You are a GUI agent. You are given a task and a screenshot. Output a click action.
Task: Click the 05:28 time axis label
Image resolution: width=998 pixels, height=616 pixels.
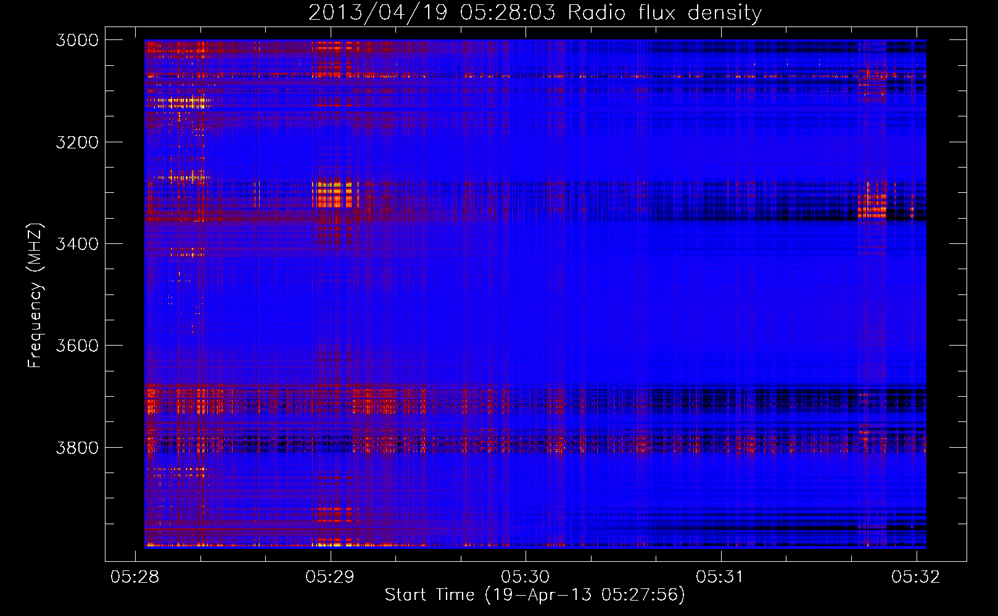click(134, 577)
